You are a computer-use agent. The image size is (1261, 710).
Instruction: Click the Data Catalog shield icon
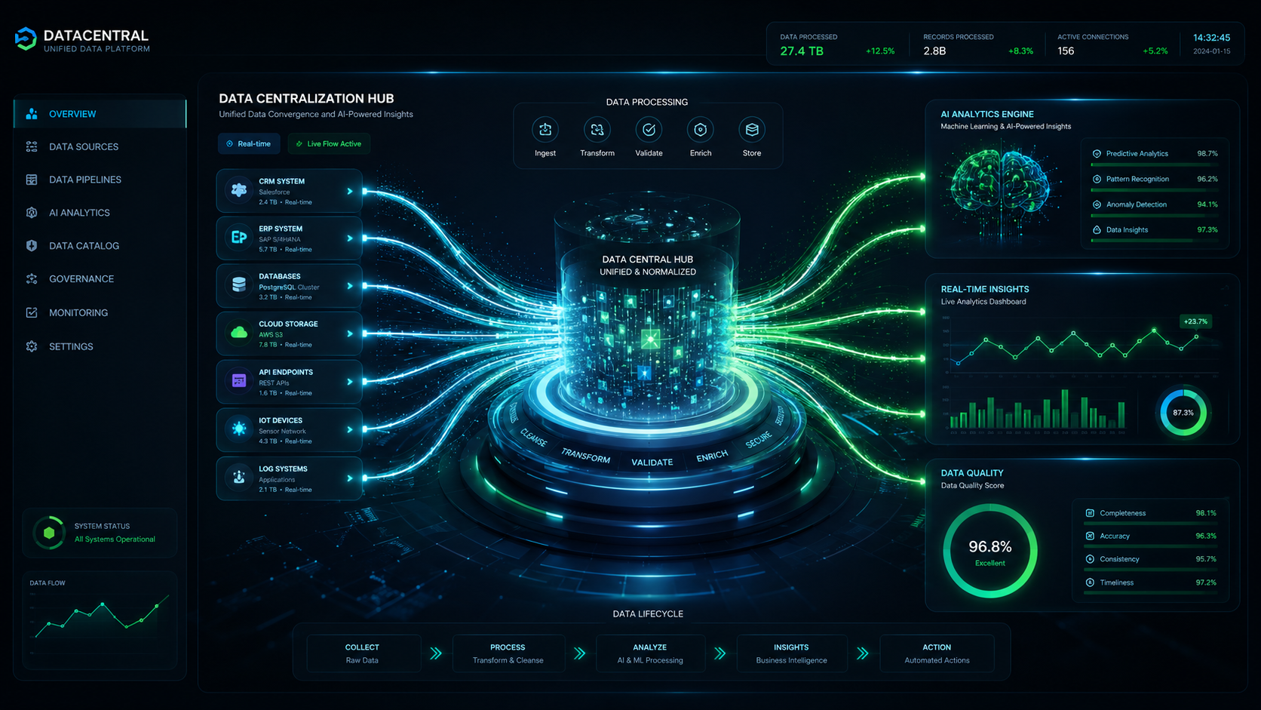[32, 245]
